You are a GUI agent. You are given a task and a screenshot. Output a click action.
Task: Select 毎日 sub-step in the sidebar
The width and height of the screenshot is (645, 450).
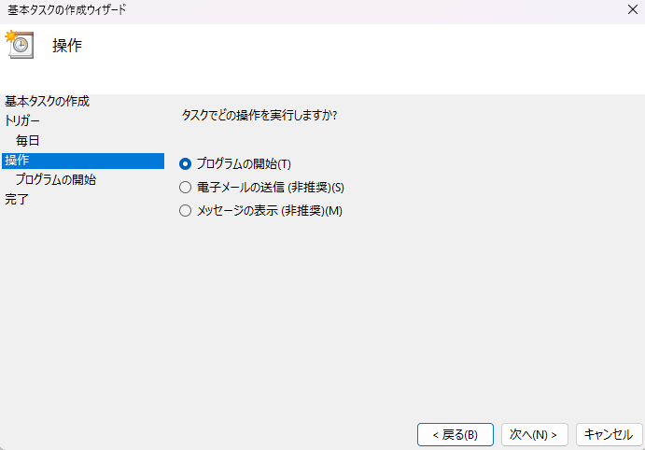(x=28, y=141)
